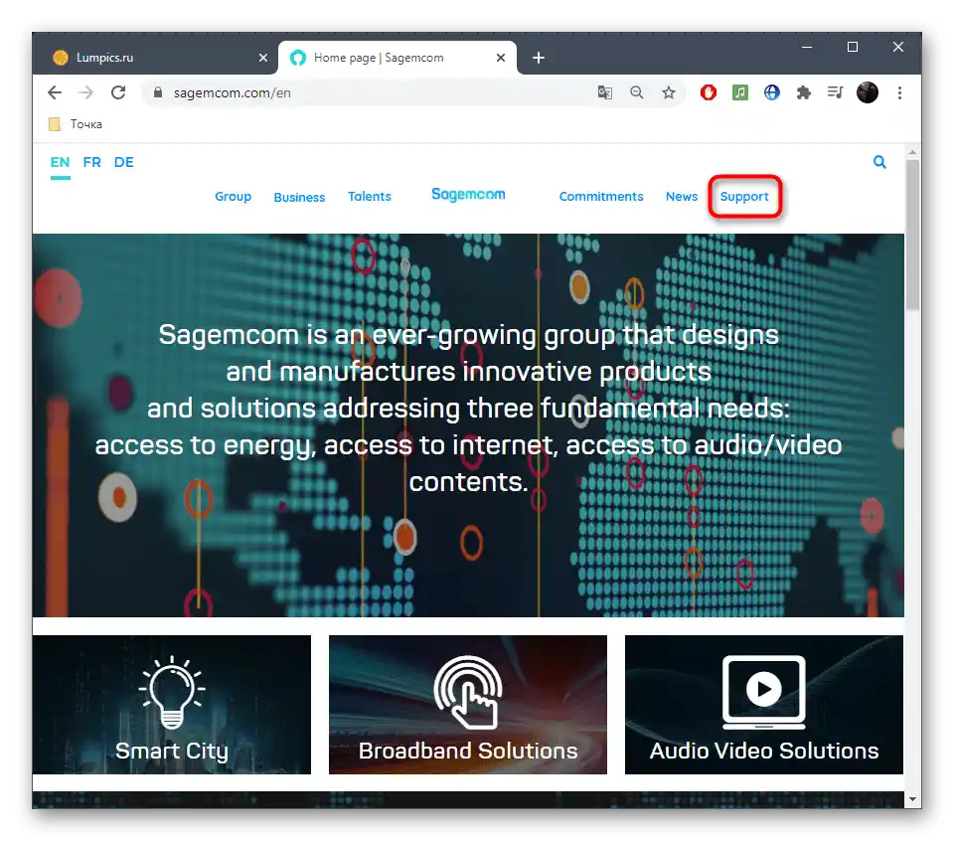954x841 pixels.
Task: Open the Chrome three-dot menu
Action: [x=899, y=92]
